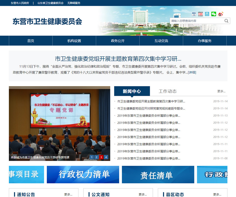The image size is (236, 197).
Task: Click the date 2019-11-08
Action: (220, 158)
